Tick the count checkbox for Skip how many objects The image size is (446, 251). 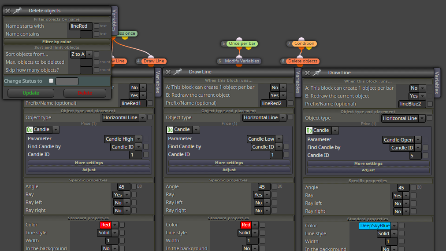click(97, 70)
